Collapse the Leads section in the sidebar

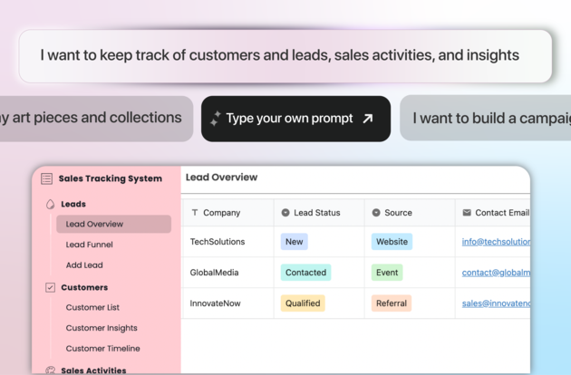73,205
